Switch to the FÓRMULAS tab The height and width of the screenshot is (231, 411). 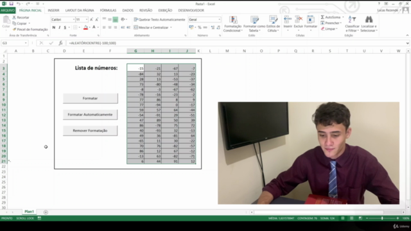pyautogui.click(x=108, y=10)
